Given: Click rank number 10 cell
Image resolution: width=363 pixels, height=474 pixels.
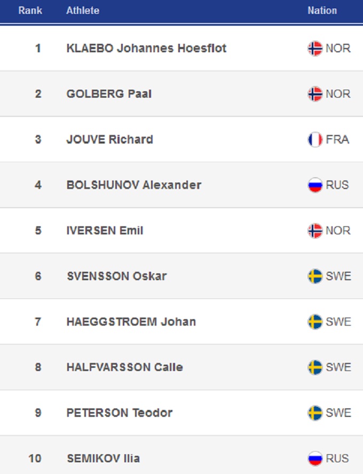Looking at the screenshot, I should [x=35, y=459].
